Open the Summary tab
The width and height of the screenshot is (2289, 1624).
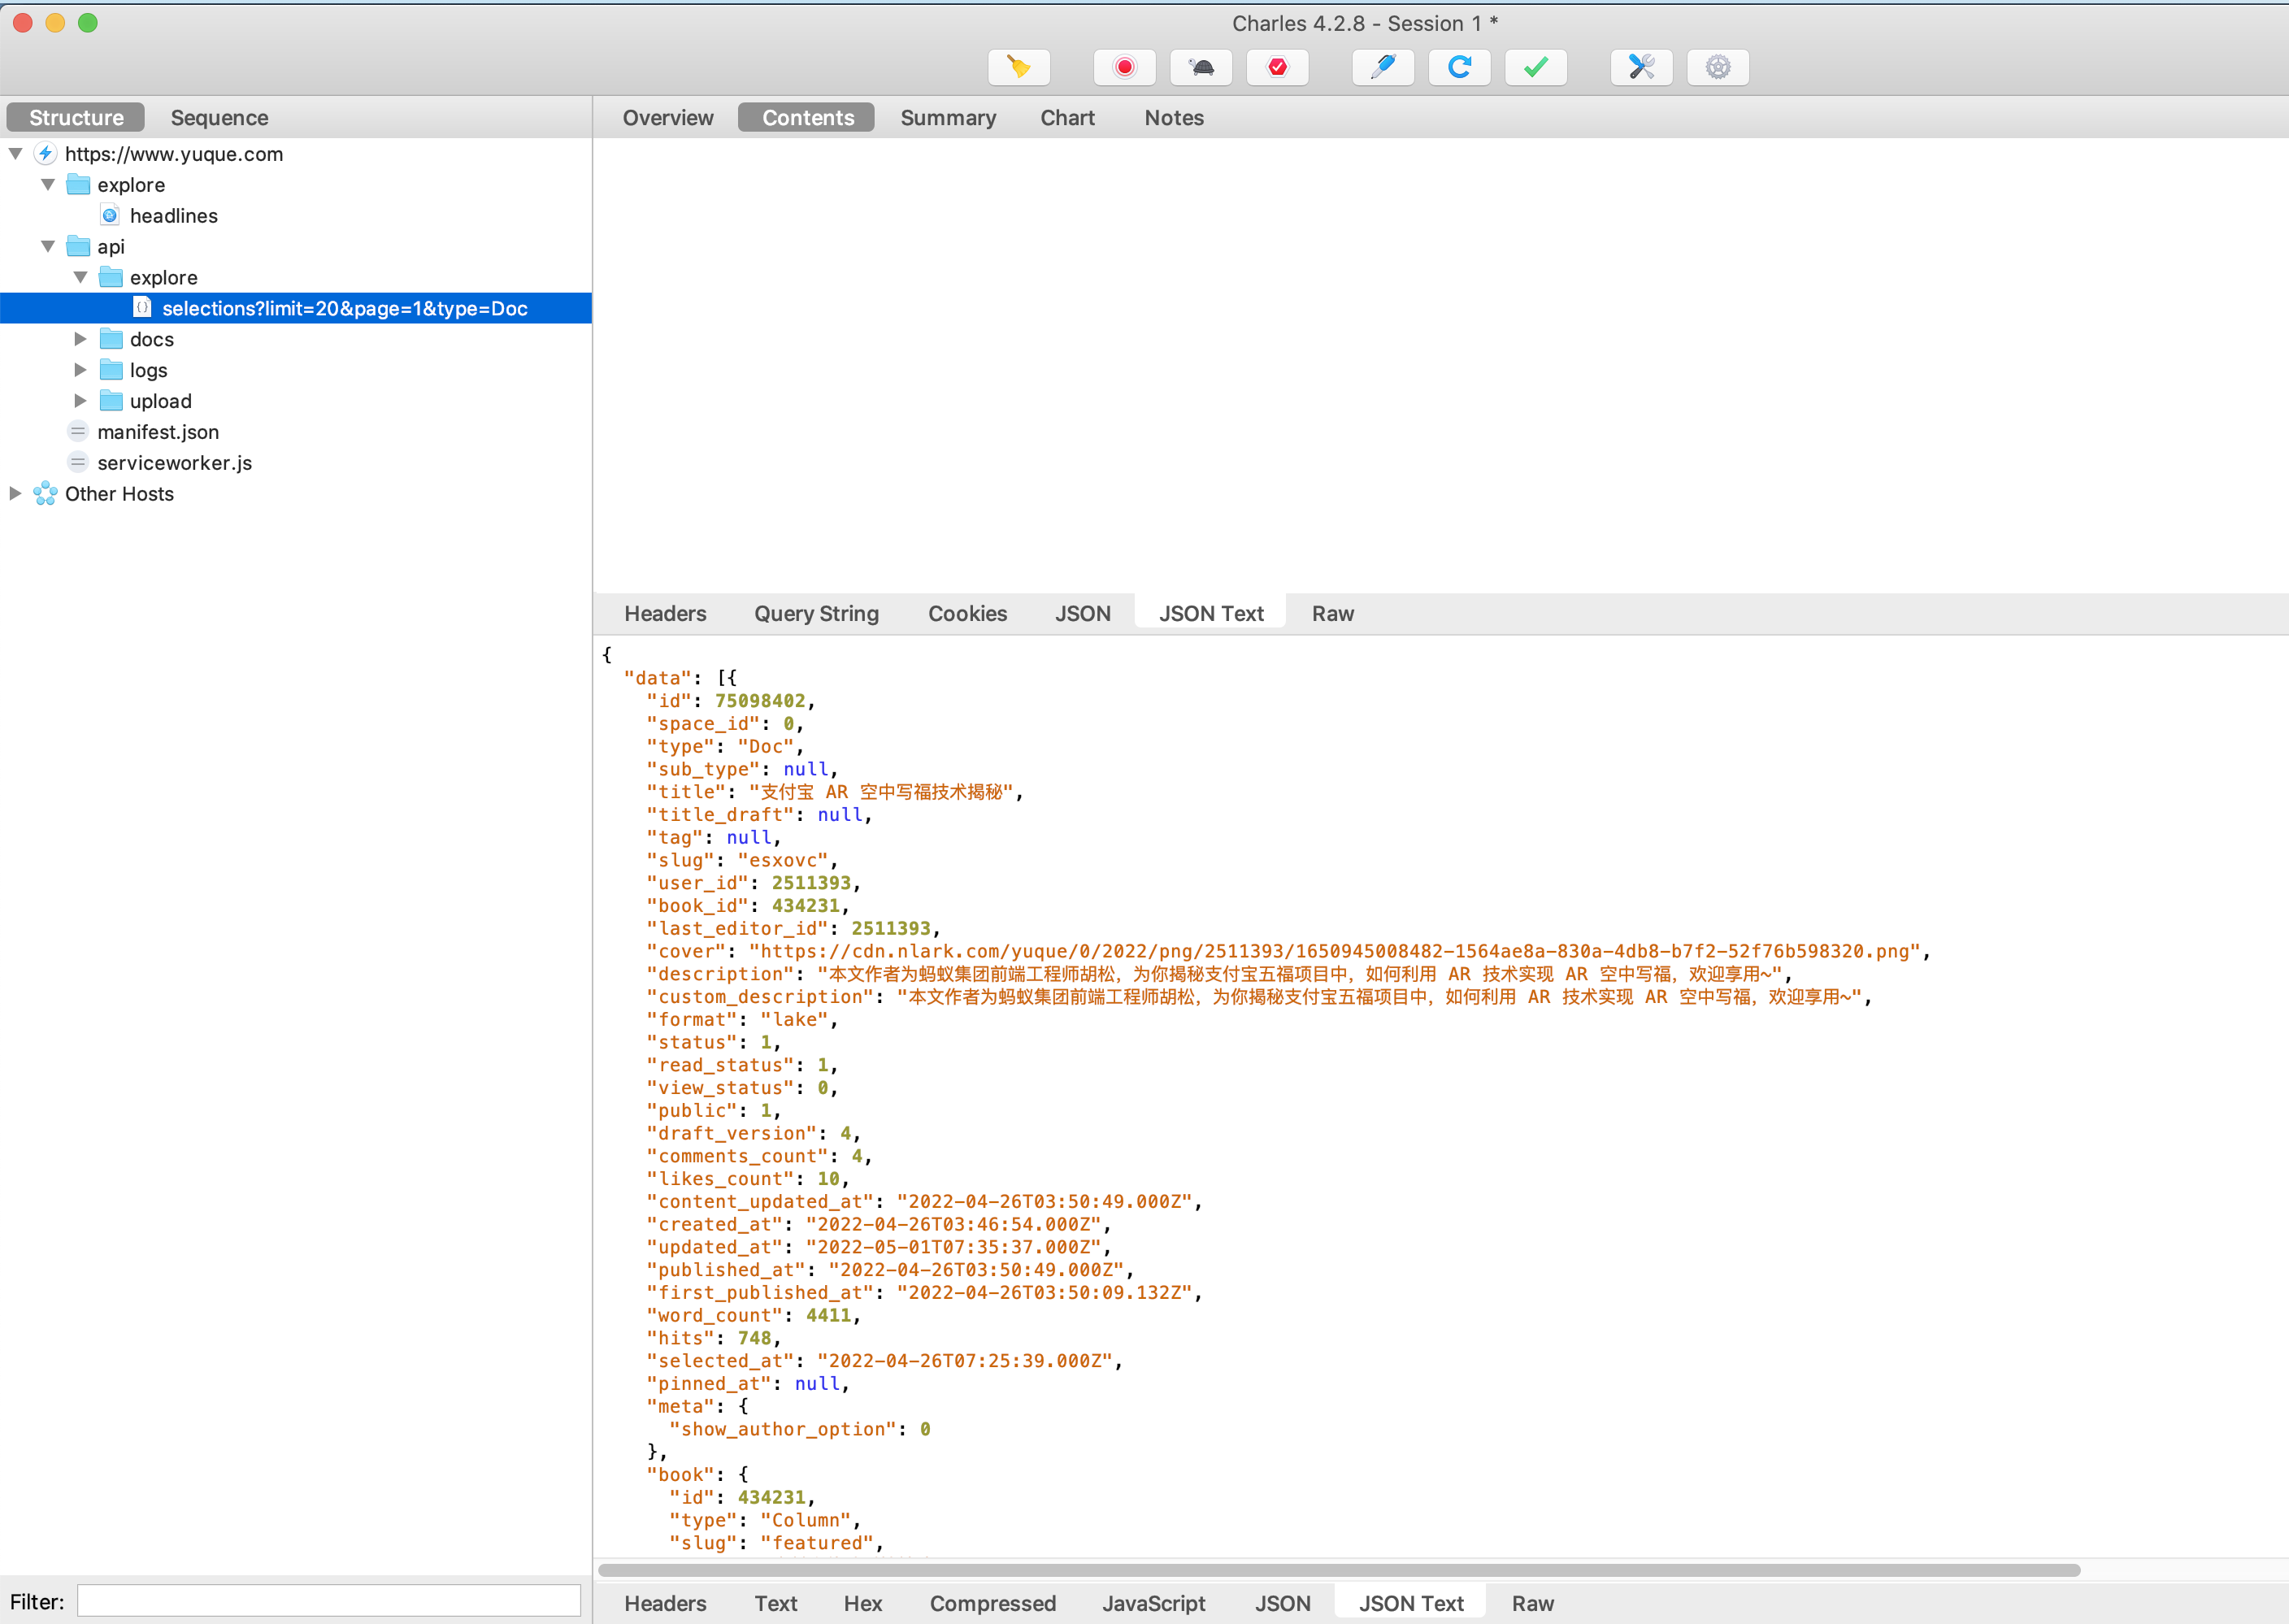[947, 118]
